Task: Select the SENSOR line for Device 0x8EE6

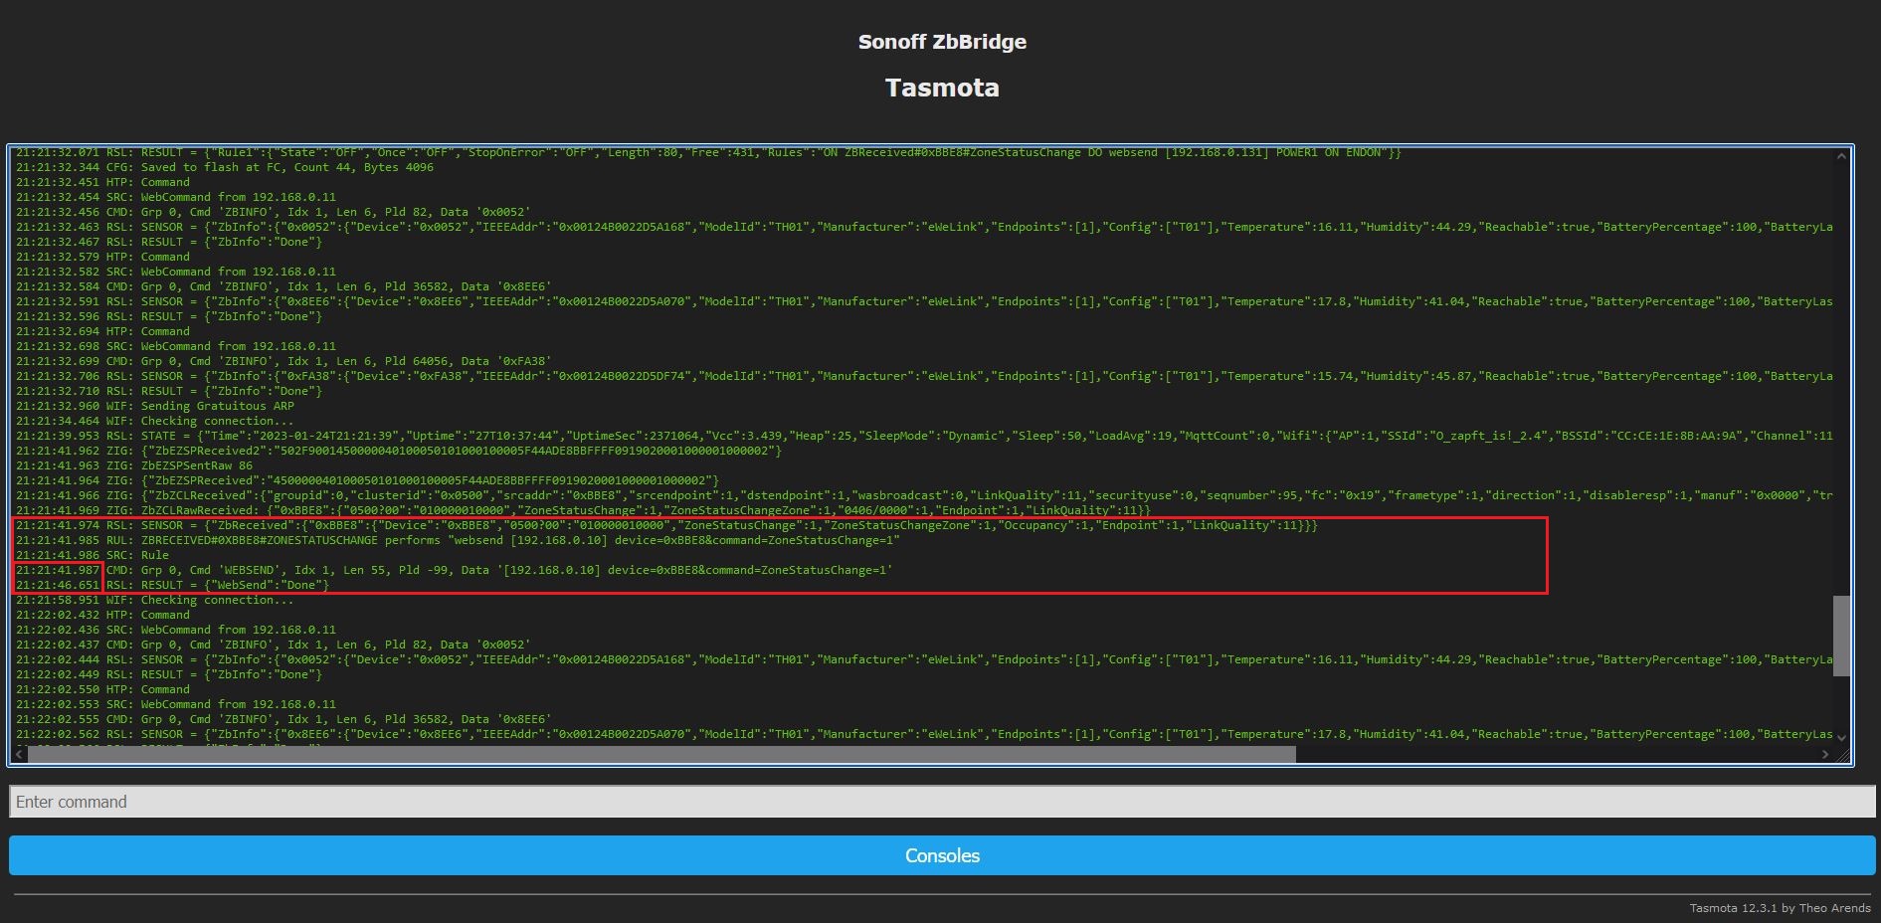Action: pos(597,301)
